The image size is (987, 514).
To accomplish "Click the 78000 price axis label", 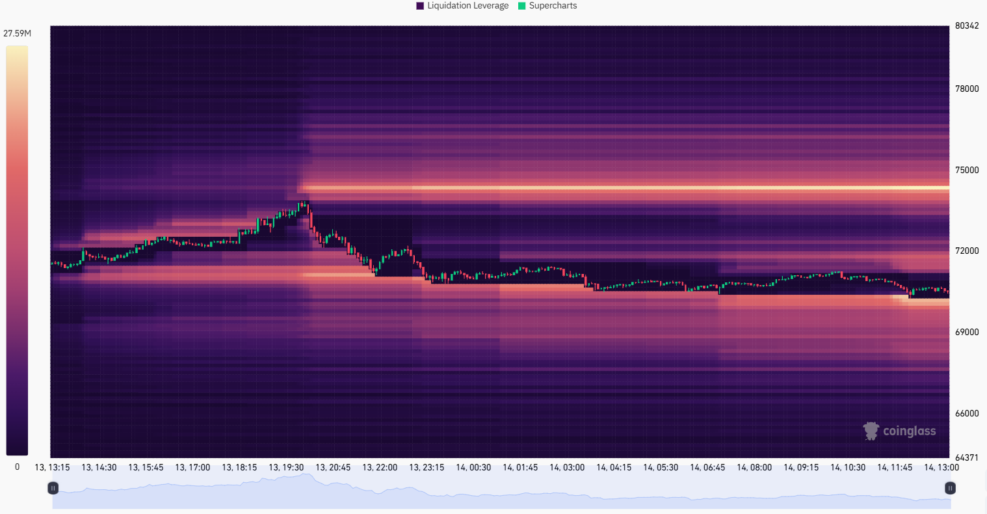I will pyautogui.click(x=967, y=89).
